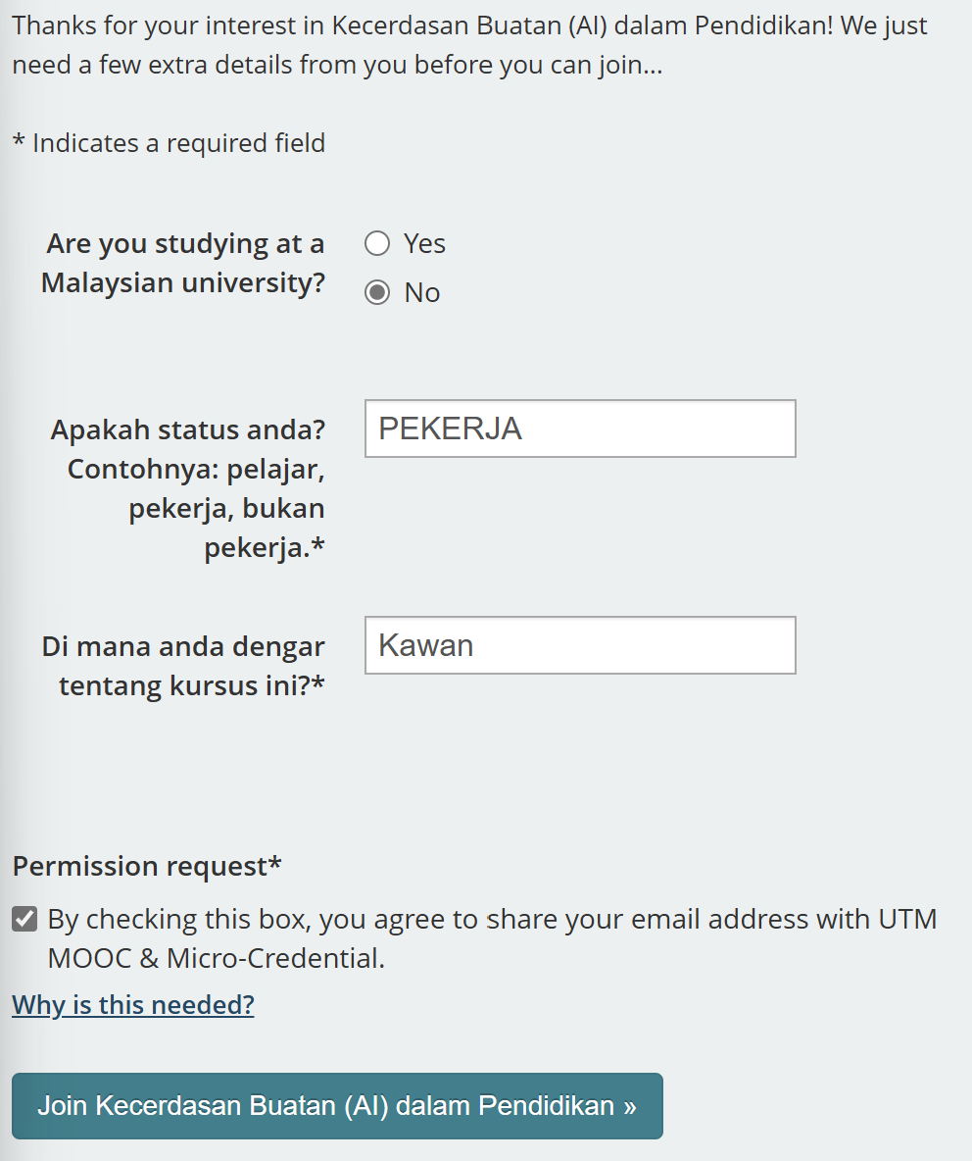This screenshot has width=972, height=1161.
Task: Click the "Thanks for your interest" intro text
Action: click(x=470, y=25)
